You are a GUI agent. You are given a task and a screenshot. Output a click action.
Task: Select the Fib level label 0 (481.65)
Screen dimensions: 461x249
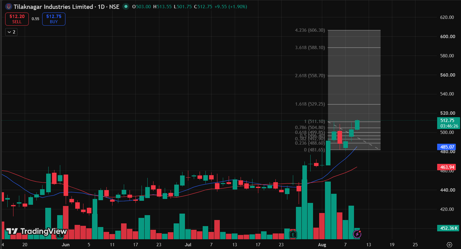tap(315, 150)
